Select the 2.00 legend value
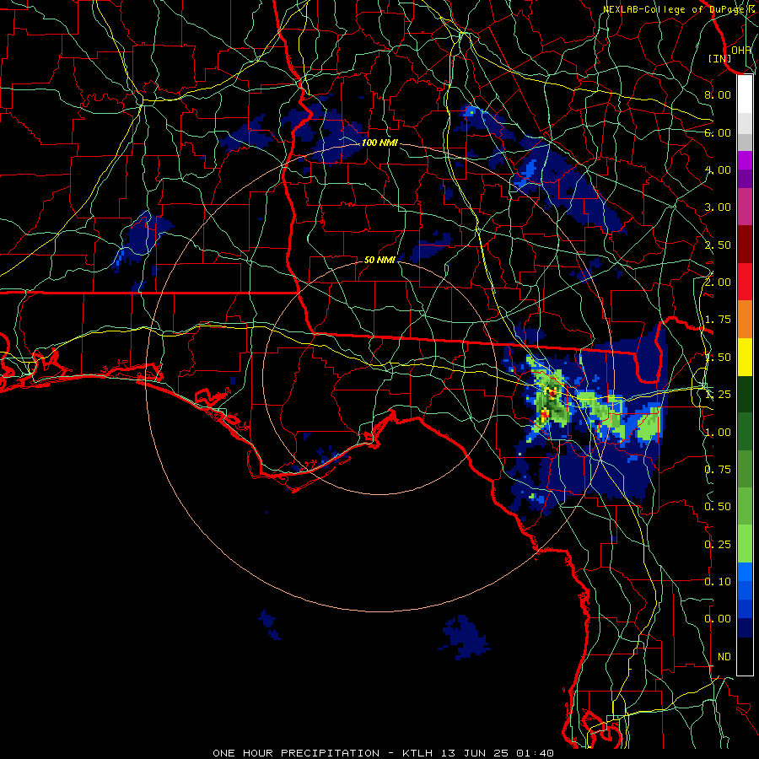 (x=718, y=283)
